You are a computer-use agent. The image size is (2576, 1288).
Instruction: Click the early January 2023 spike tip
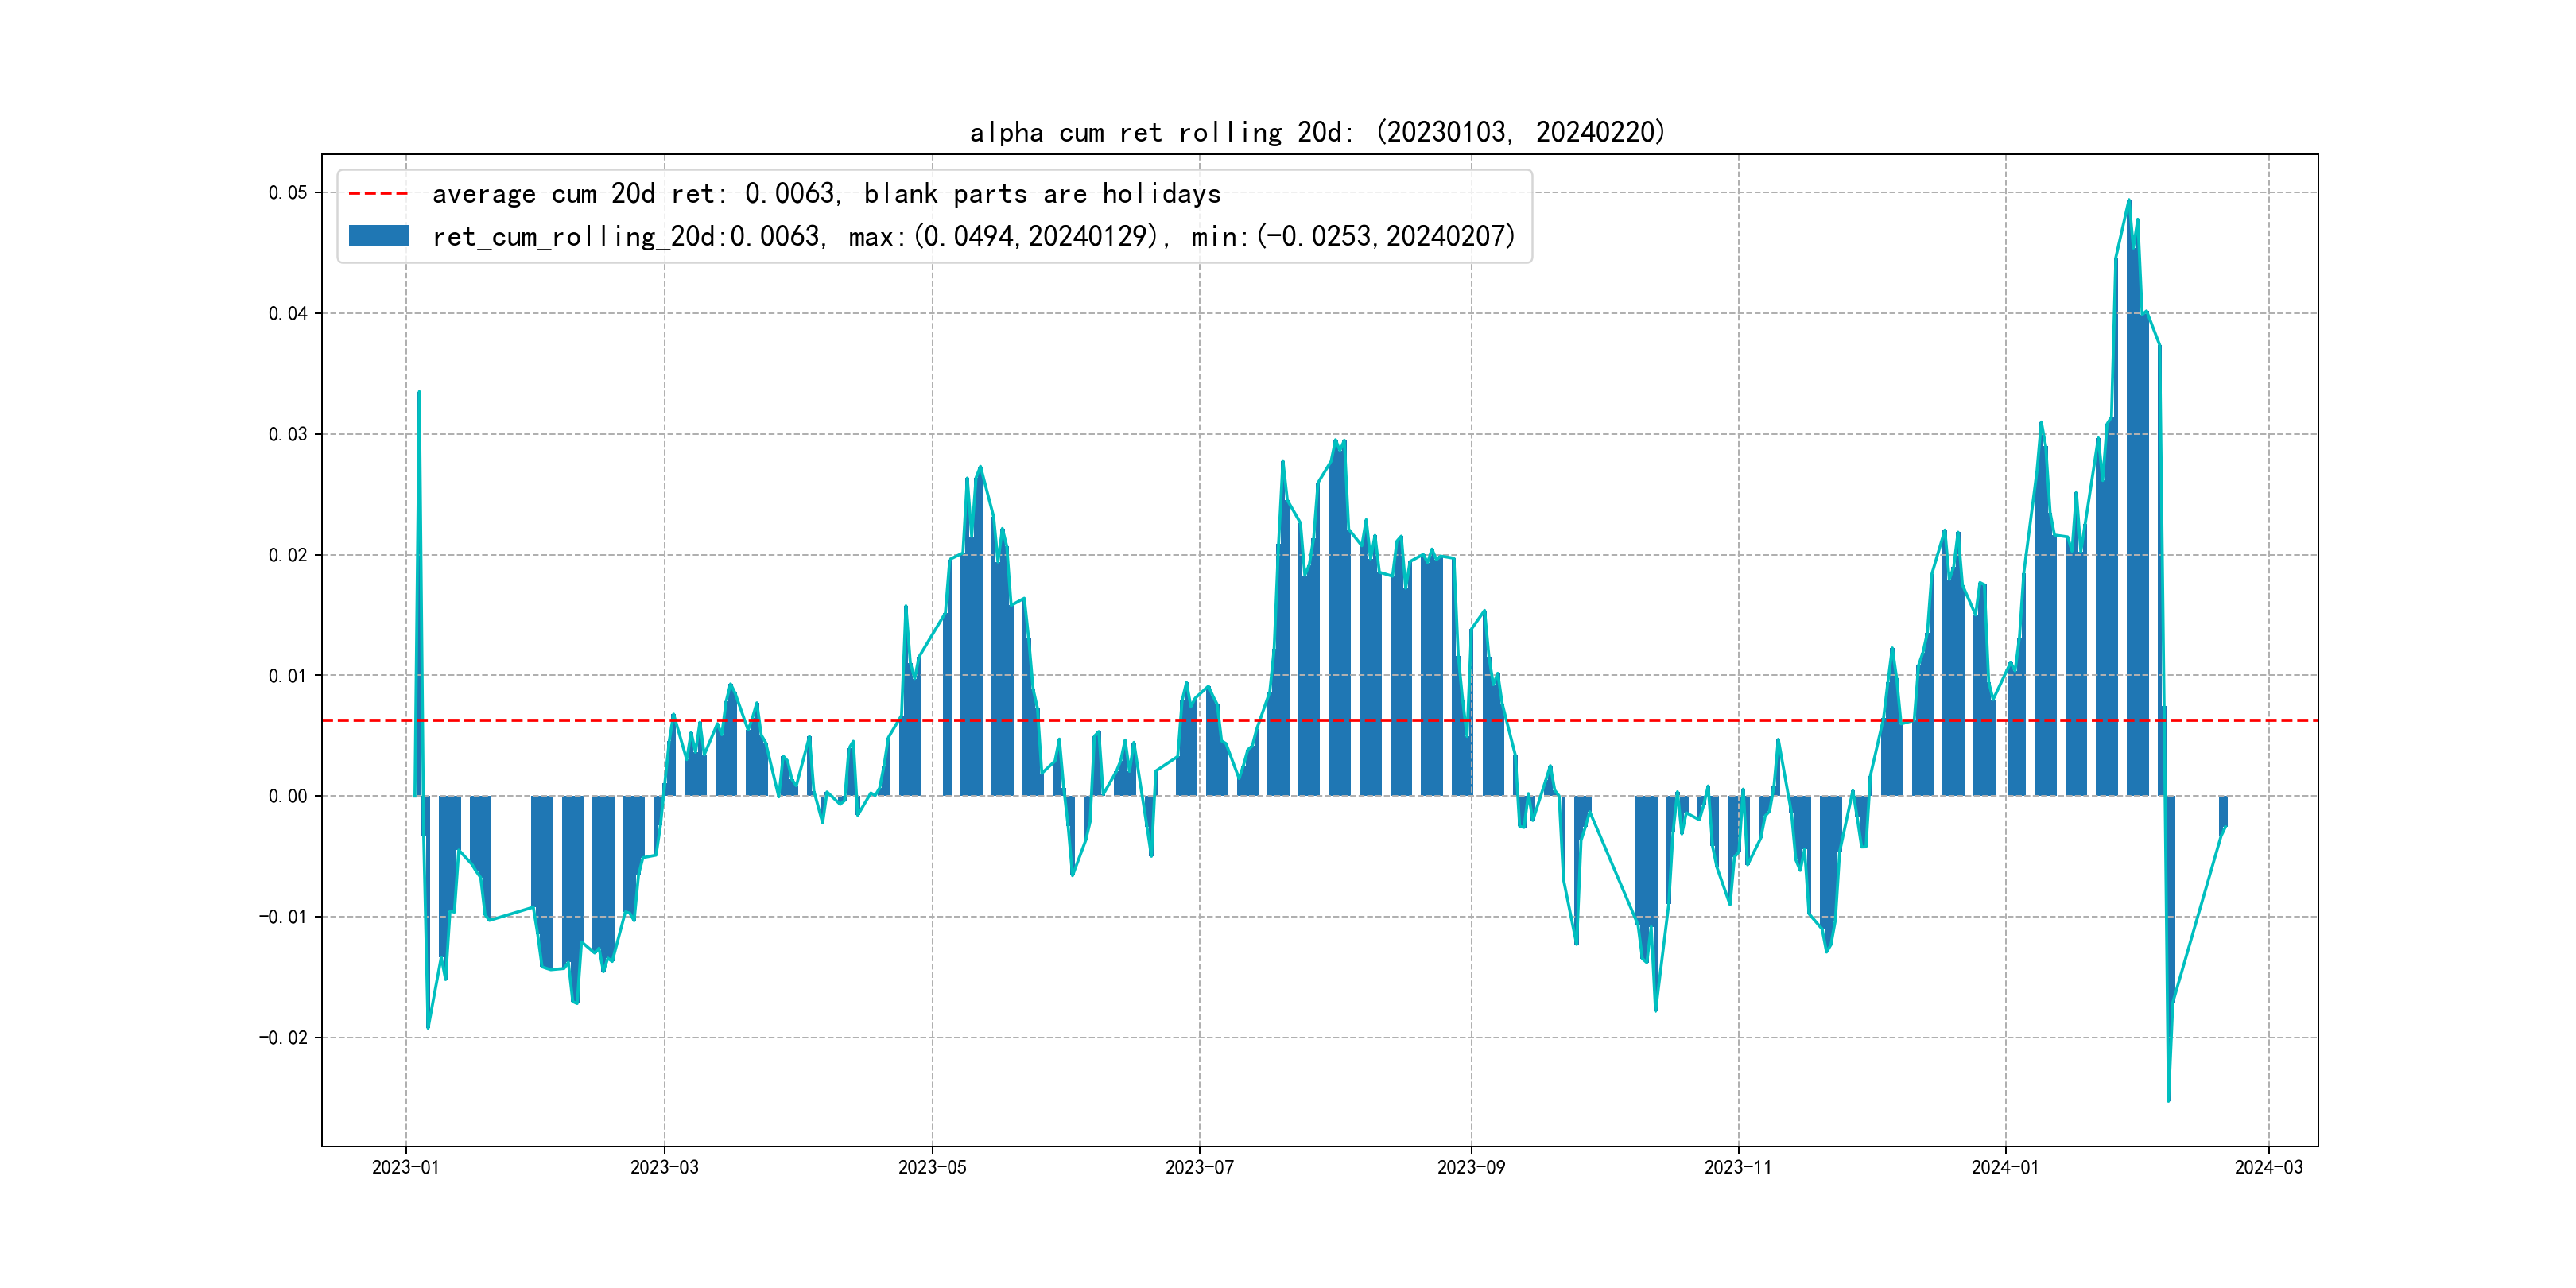tap(419, 393)
